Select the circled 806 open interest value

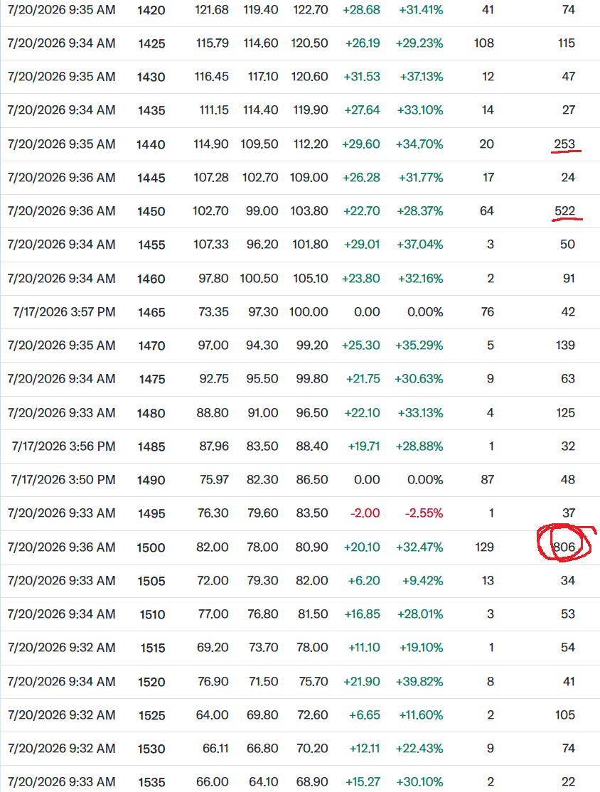(564, 547)
